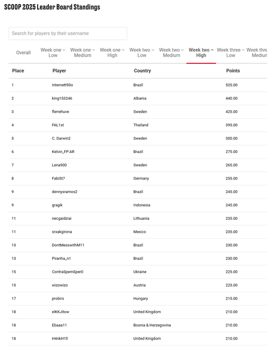Click the king153246 player row
This screenshot has height=349, width=275.
coord(137,98)
